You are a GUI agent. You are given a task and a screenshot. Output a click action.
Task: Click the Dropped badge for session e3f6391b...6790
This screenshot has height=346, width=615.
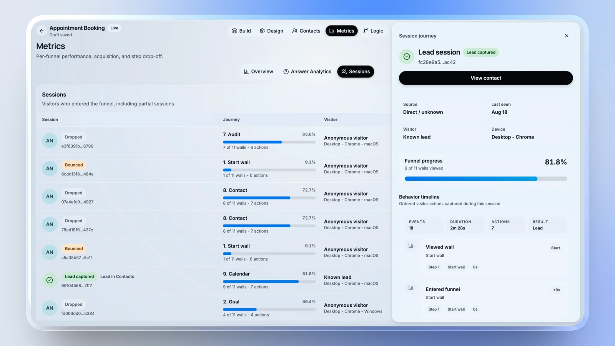pos(73,137)
